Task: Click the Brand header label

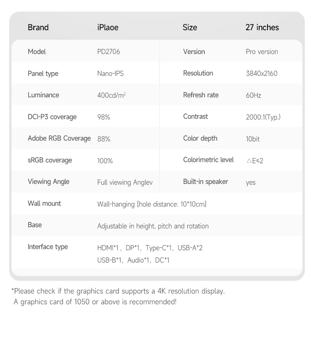Action: tap(38, 27)
